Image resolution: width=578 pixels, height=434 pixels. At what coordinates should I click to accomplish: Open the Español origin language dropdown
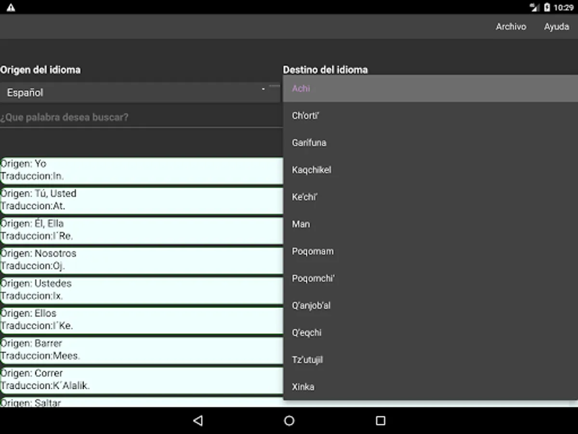[140, 93]
